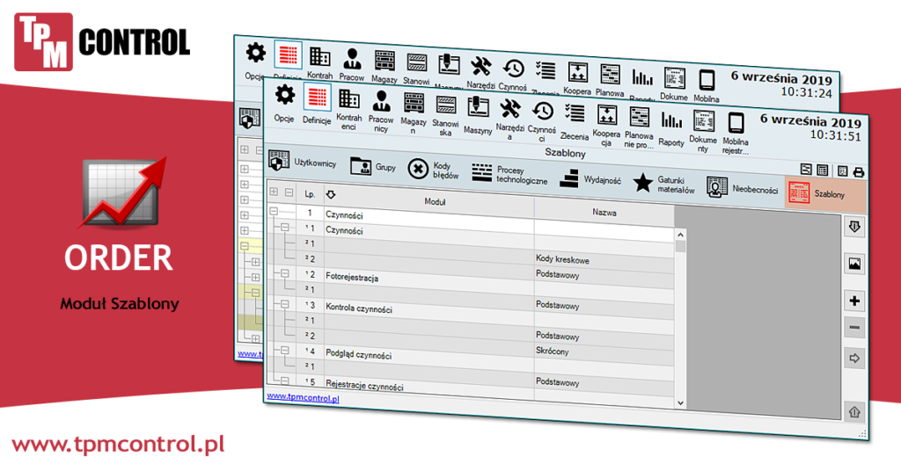Open Magazyn in the front window toolbar
This screenshot has height=471, width=901.
coord(414,112)
